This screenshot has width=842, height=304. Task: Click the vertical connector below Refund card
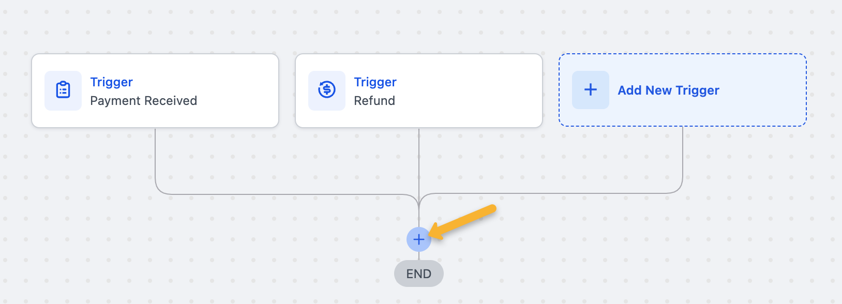click(419, 160)
